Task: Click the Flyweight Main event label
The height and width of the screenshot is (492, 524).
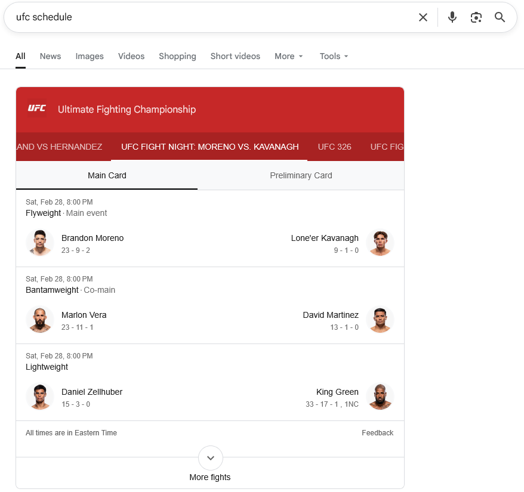Action: [x=66, y=213]
